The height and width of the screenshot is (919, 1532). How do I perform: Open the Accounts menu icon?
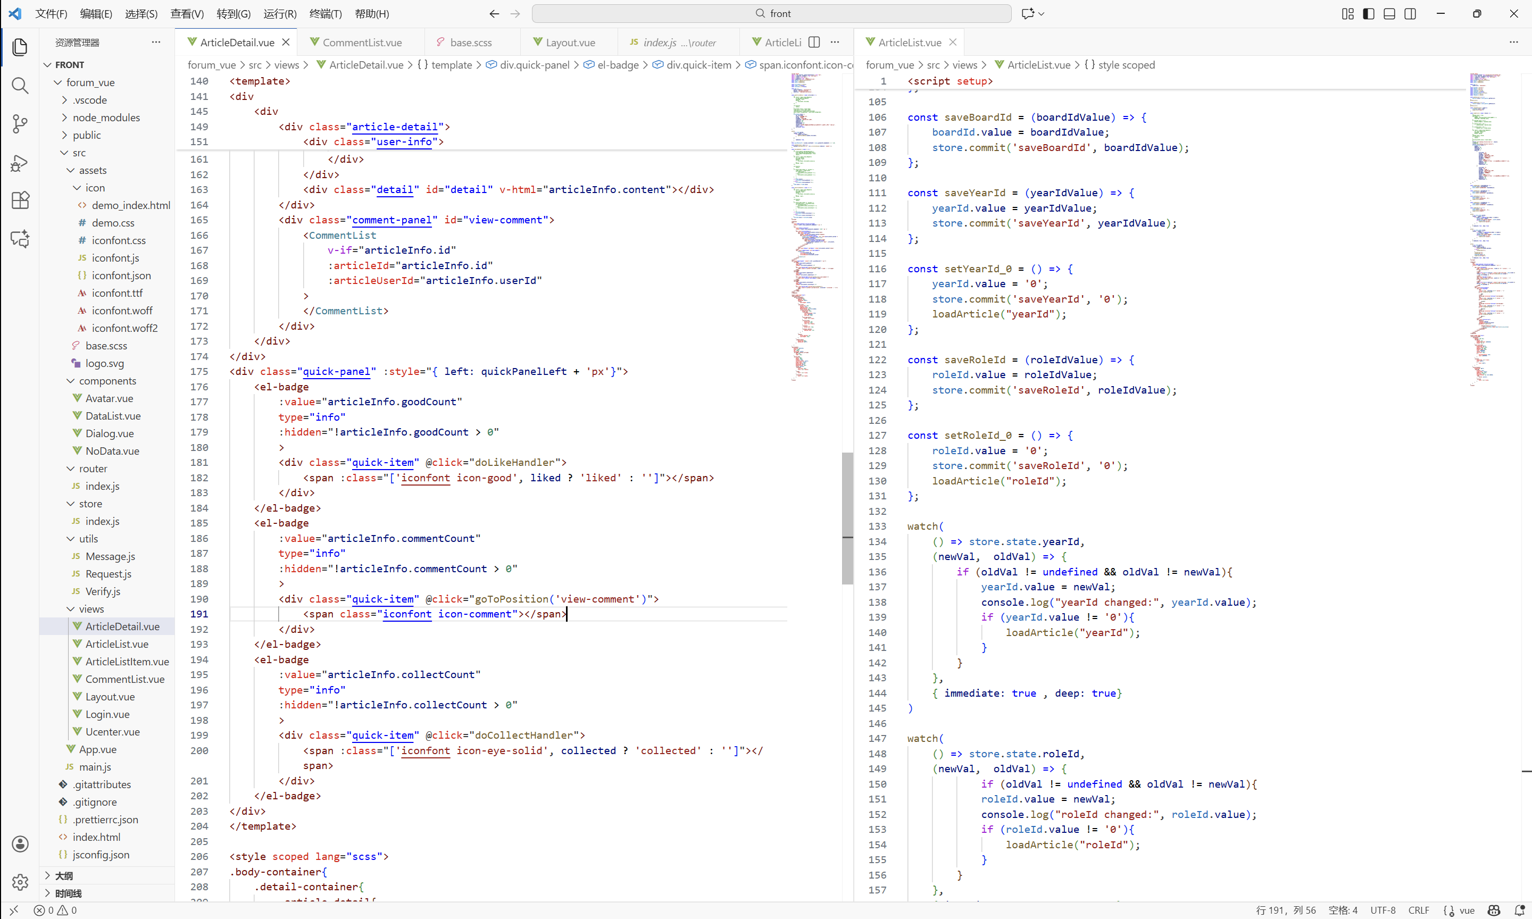tap(20, 843)
